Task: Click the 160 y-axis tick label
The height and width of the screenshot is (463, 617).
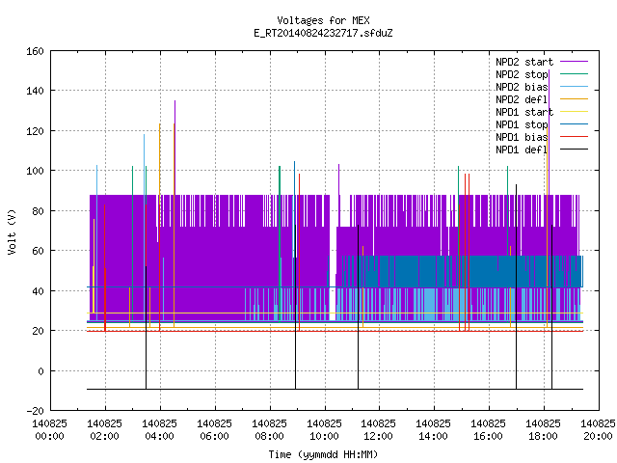Action: pos(35,51)
